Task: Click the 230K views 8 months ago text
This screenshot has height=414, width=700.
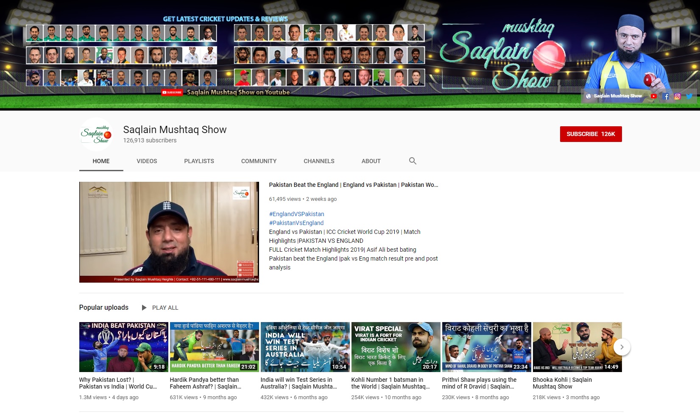Action: coord(475,397)
